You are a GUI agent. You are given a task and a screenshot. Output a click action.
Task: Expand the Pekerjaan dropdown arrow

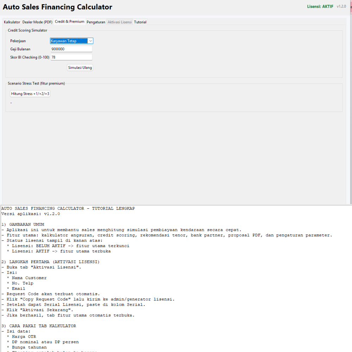point(90,41)
